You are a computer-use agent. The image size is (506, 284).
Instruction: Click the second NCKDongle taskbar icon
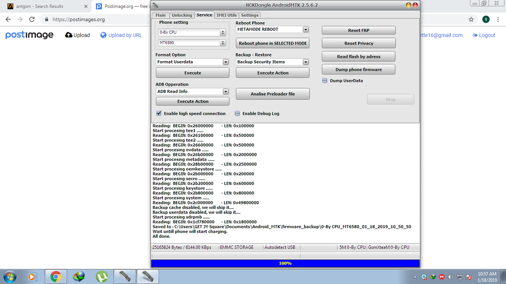tap(147, 277)
